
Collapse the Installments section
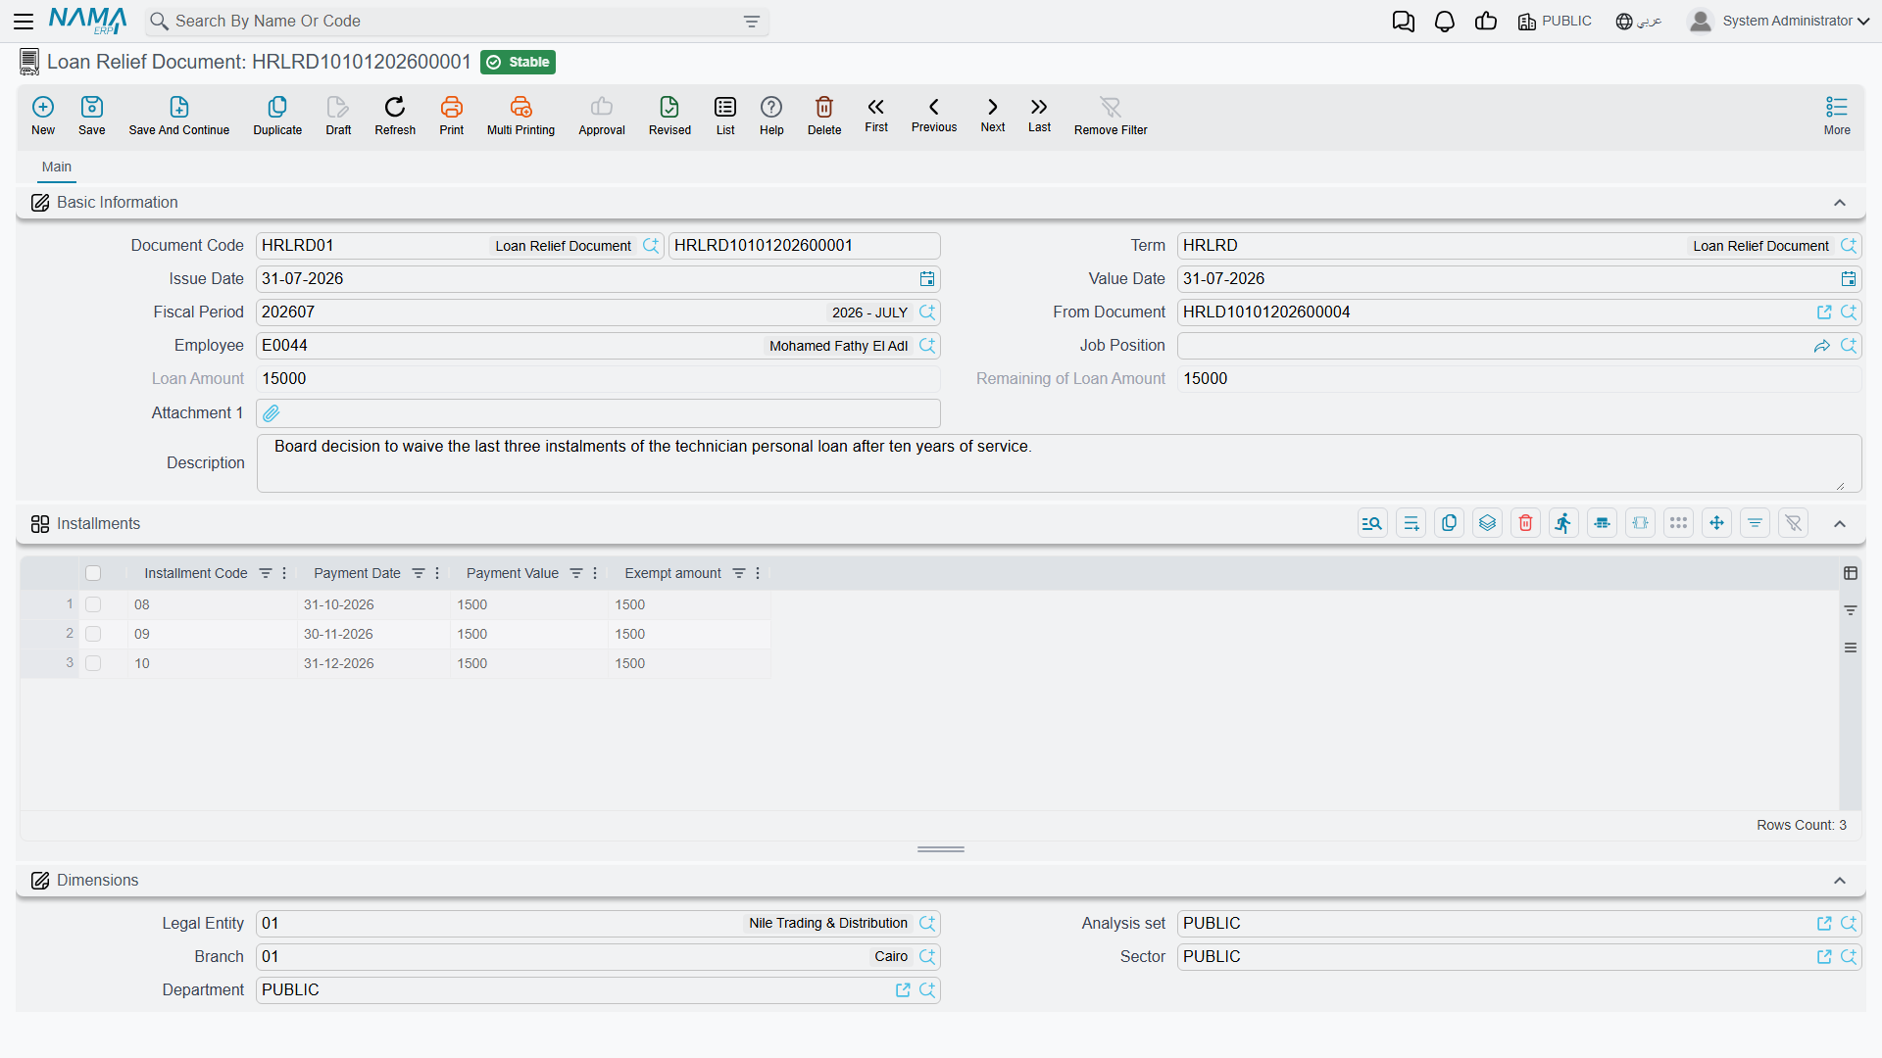pyautogui.click(x=1840, y=524)
